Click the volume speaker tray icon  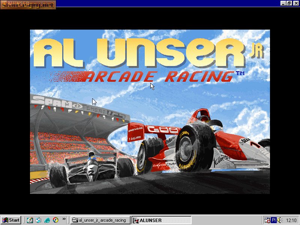[279, 220]
